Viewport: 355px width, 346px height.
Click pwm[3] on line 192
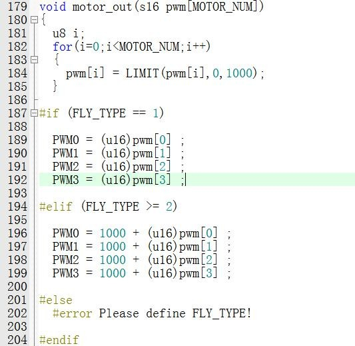click(x=152, y=180)
